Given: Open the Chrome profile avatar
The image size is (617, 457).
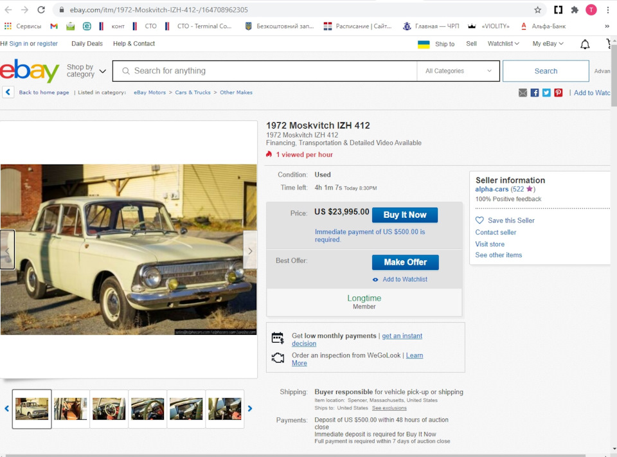Looking at the screenshot, I should (x=591, y=10).
